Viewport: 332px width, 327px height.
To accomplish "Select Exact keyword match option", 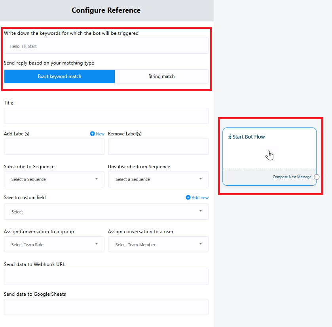I will coord(59,76).
